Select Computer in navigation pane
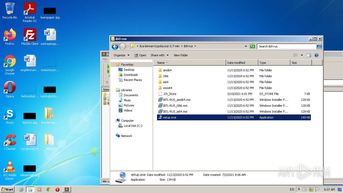 click(127, 121)
